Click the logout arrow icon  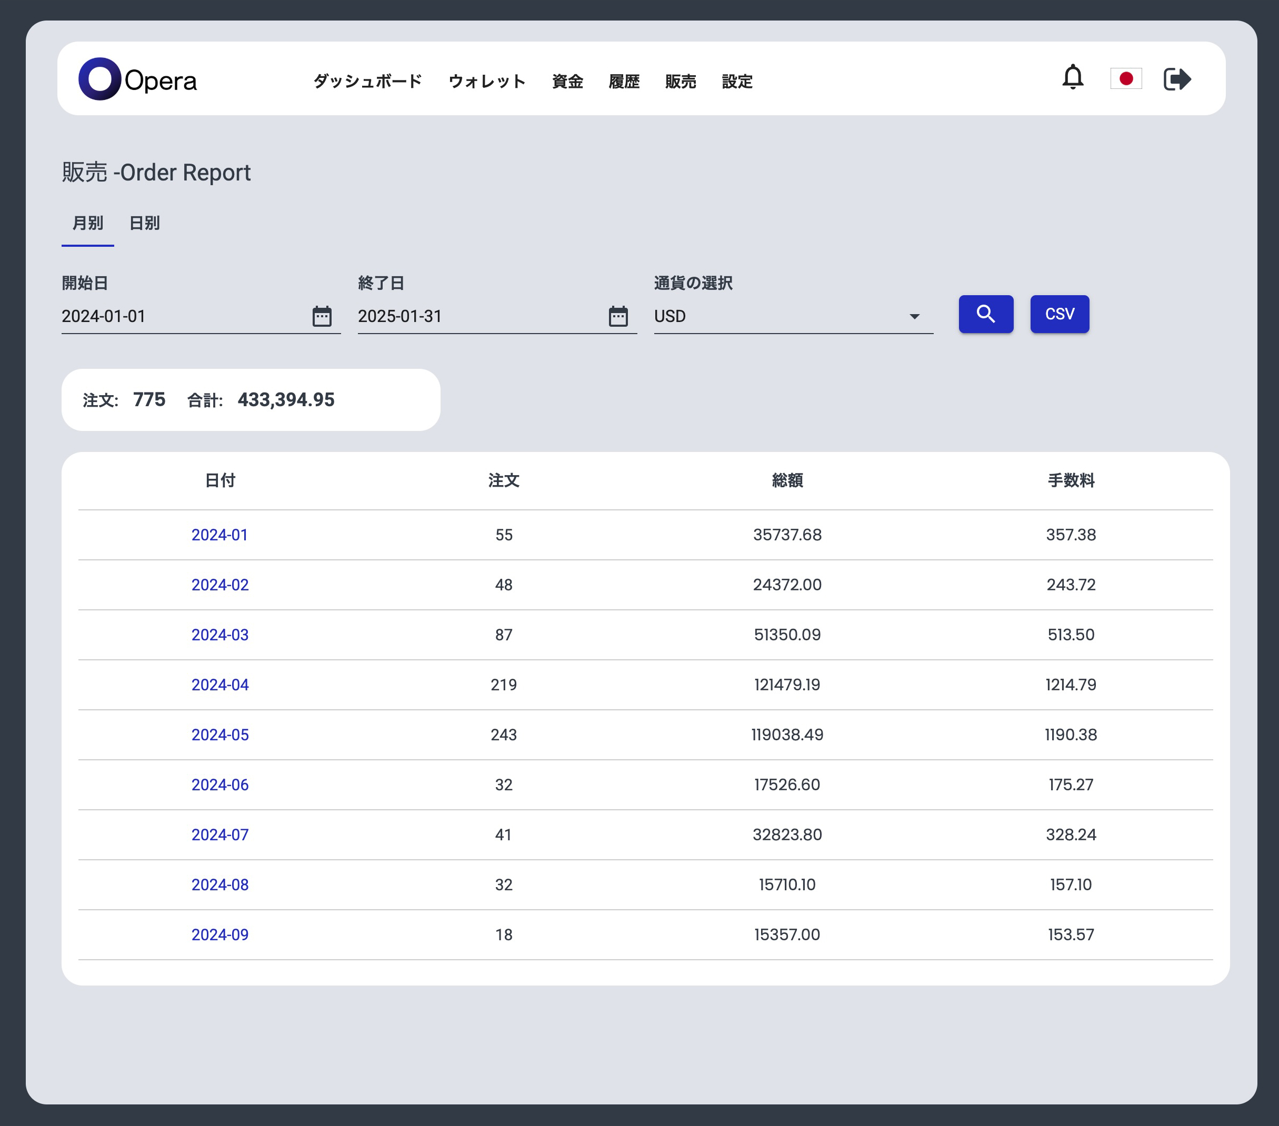1176,79
